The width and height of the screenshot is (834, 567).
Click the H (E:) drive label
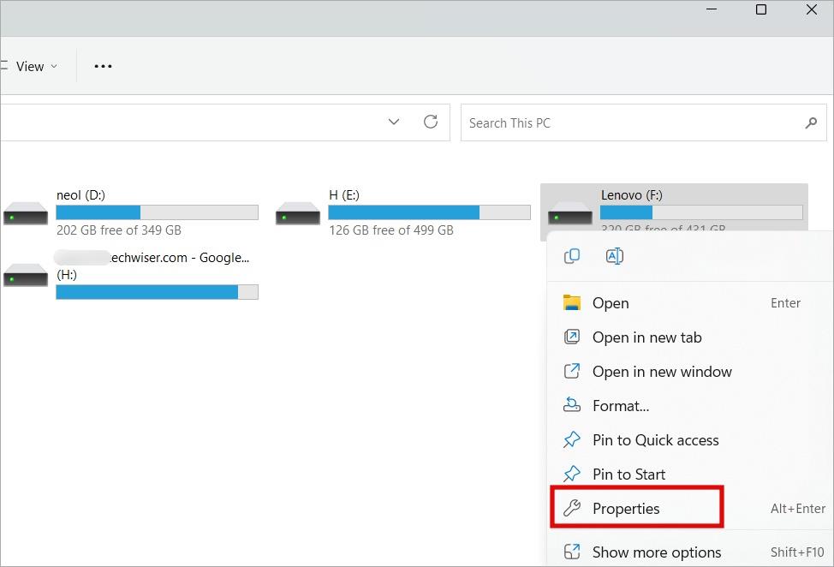(x=344, y=195)
